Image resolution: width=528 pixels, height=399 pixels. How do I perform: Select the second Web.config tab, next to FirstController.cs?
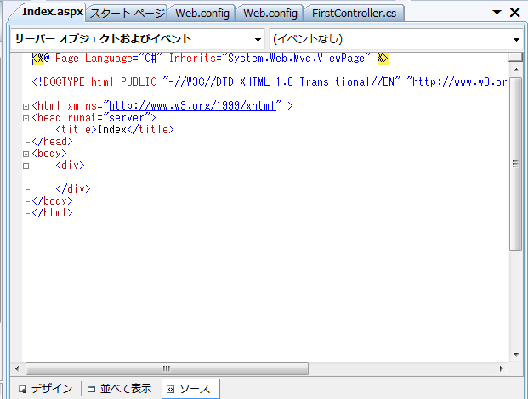270,14
